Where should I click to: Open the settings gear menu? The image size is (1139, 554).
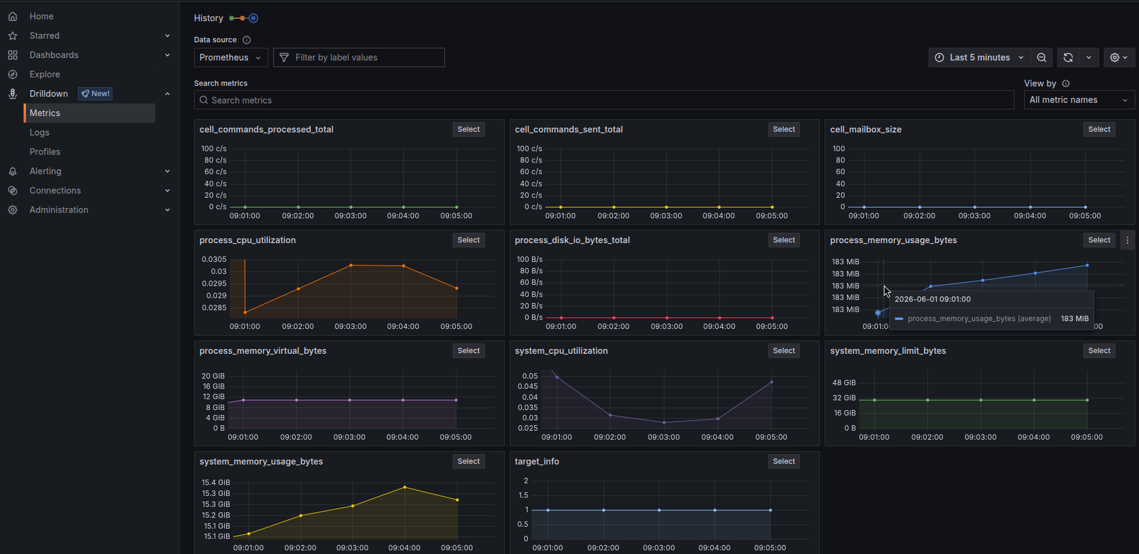[1119, 57]
